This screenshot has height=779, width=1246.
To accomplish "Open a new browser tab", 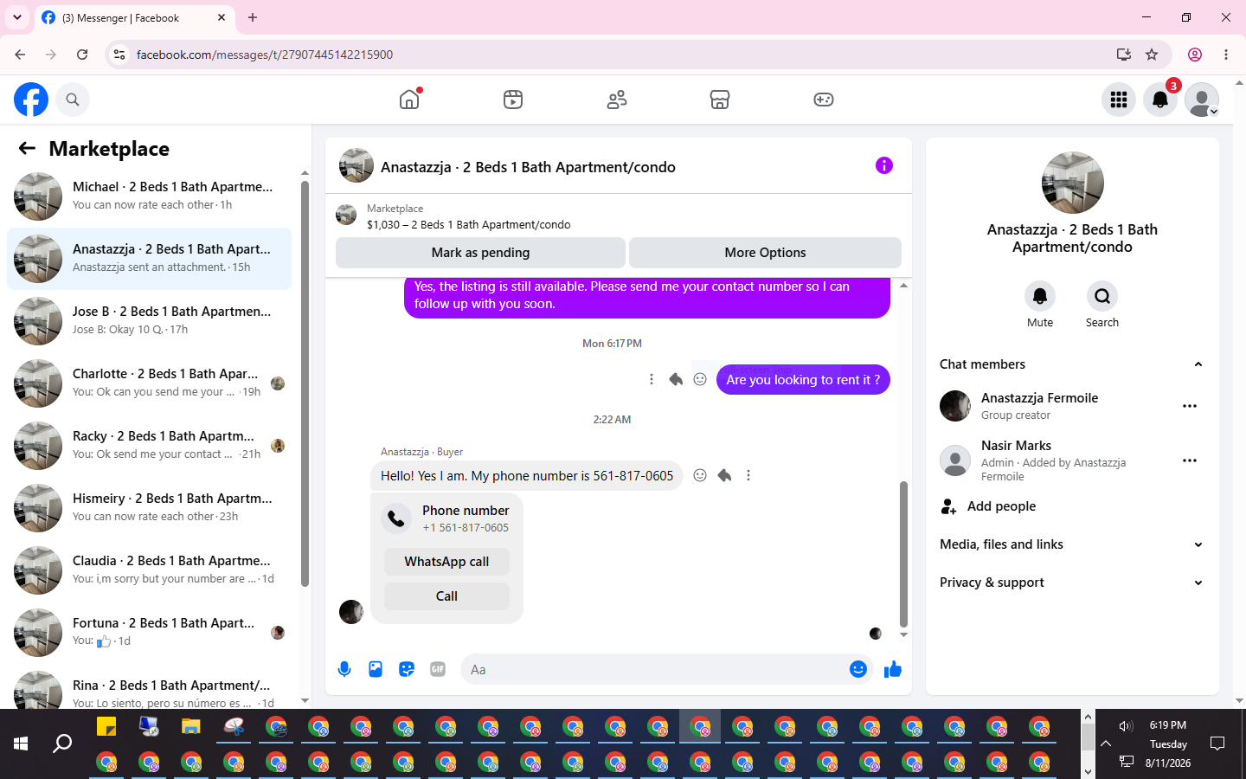I will [253, 17].
